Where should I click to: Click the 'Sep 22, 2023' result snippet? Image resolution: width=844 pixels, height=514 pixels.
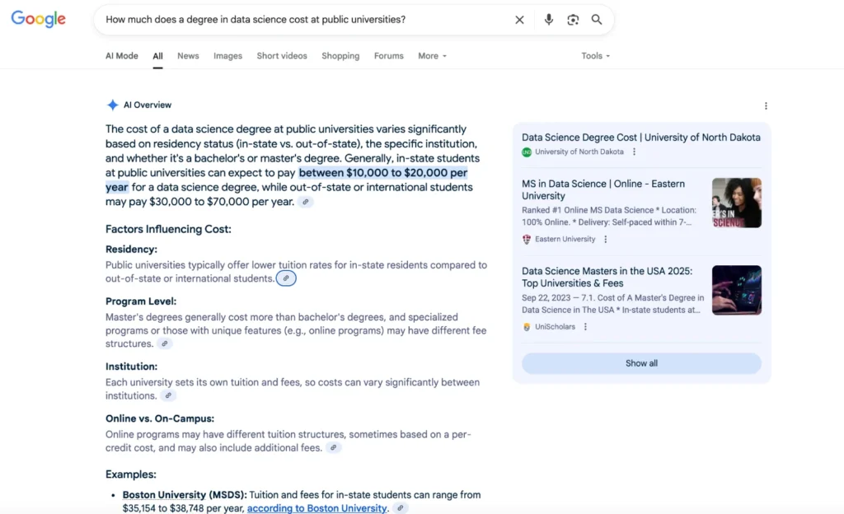613,304
